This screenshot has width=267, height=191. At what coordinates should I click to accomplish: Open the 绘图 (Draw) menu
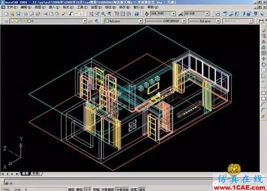[96, 7]
